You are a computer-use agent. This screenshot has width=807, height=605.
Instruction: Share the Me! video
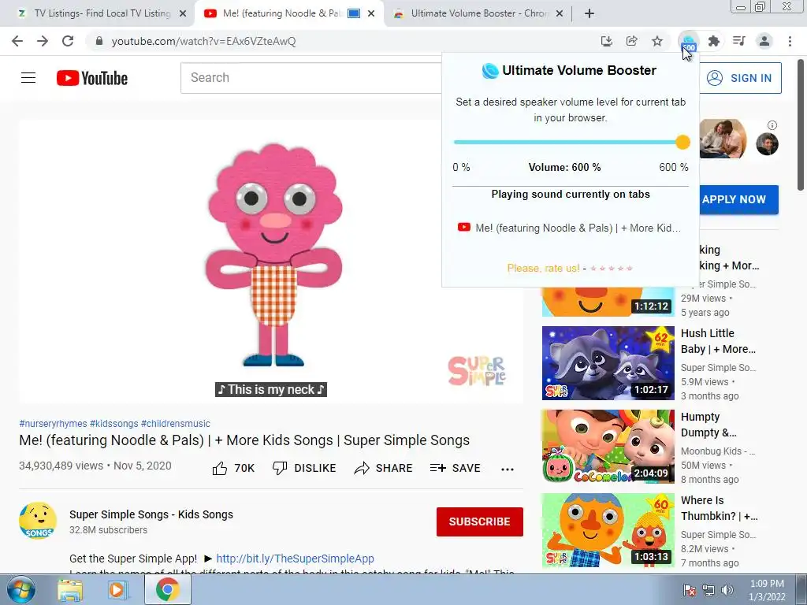point(384,468)
